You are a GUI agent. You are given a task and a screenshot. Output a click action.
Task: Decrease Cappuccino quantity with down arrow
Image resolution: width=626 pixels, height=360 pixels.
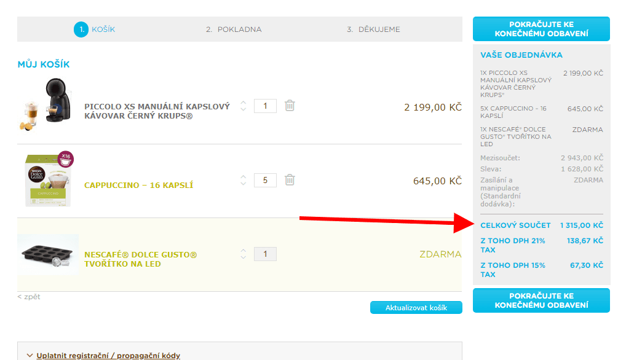coord(243,183)
